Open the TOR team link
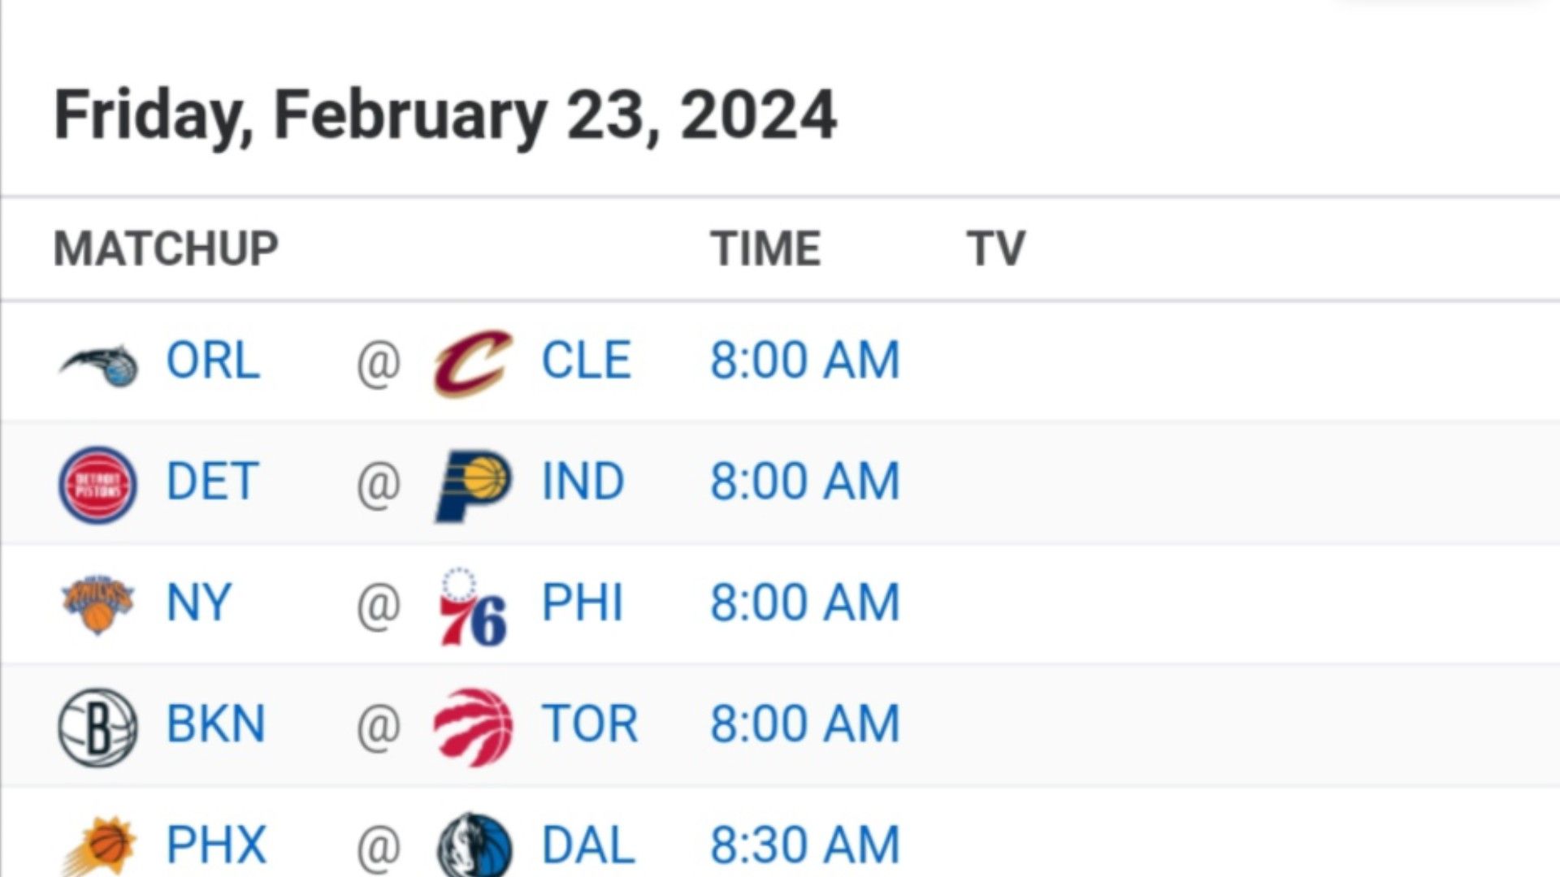This screenshot has width=1560, height=877. click(x=590, y=724)
